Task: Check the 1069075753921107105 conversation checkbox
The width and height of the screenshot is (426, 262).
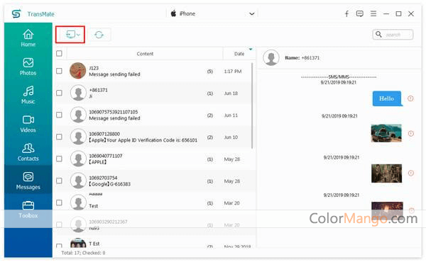Action: click(59, 115)
